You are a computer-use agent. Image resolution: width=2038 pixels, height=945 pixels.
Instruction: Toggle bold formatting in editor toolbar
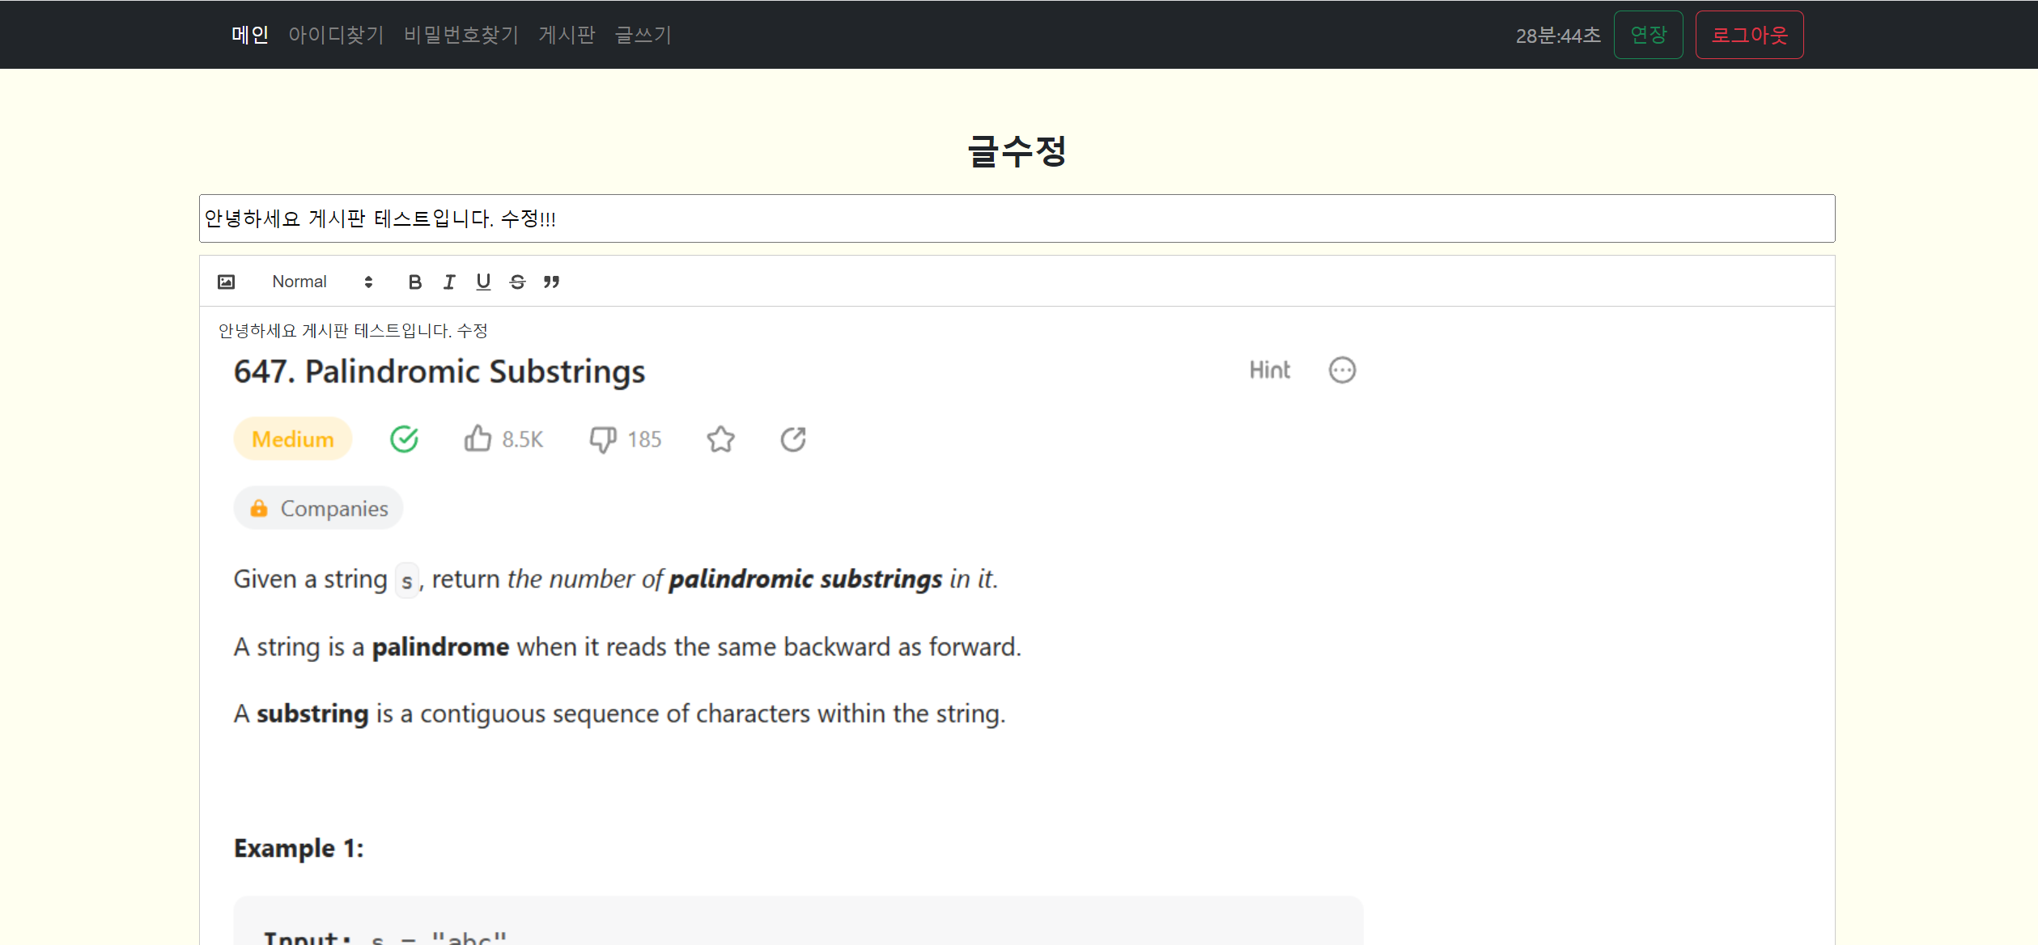pyautogui.click(x=414, y=282)
